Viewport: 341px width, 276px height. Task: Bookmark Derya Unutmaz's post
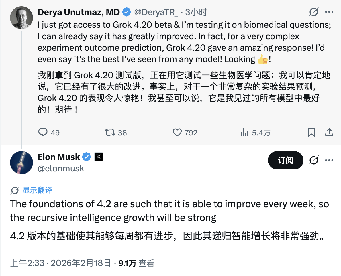click(x=311, y=132)
